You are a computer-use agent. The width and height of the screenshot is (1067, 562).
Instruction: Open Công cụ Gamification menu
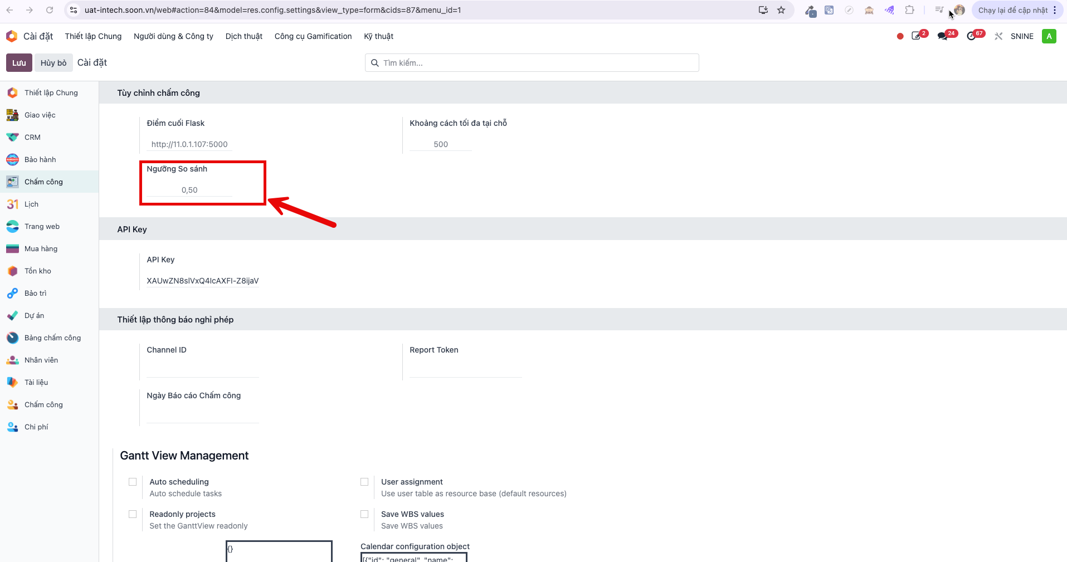click(x=313, y=36)
